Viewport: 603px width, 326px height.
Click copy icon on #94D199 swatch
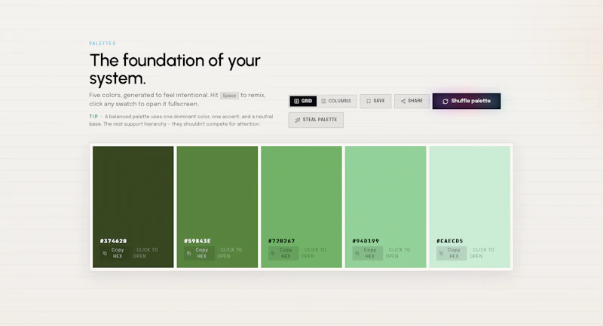coord(357,254)
